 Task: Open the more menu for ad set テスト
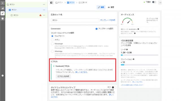point(44,10)
